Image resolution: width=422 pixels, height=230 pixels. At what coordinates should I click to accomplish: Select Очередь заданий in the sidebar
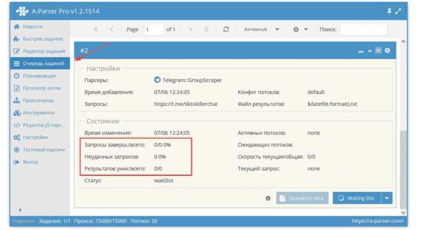tap(40, 63)
